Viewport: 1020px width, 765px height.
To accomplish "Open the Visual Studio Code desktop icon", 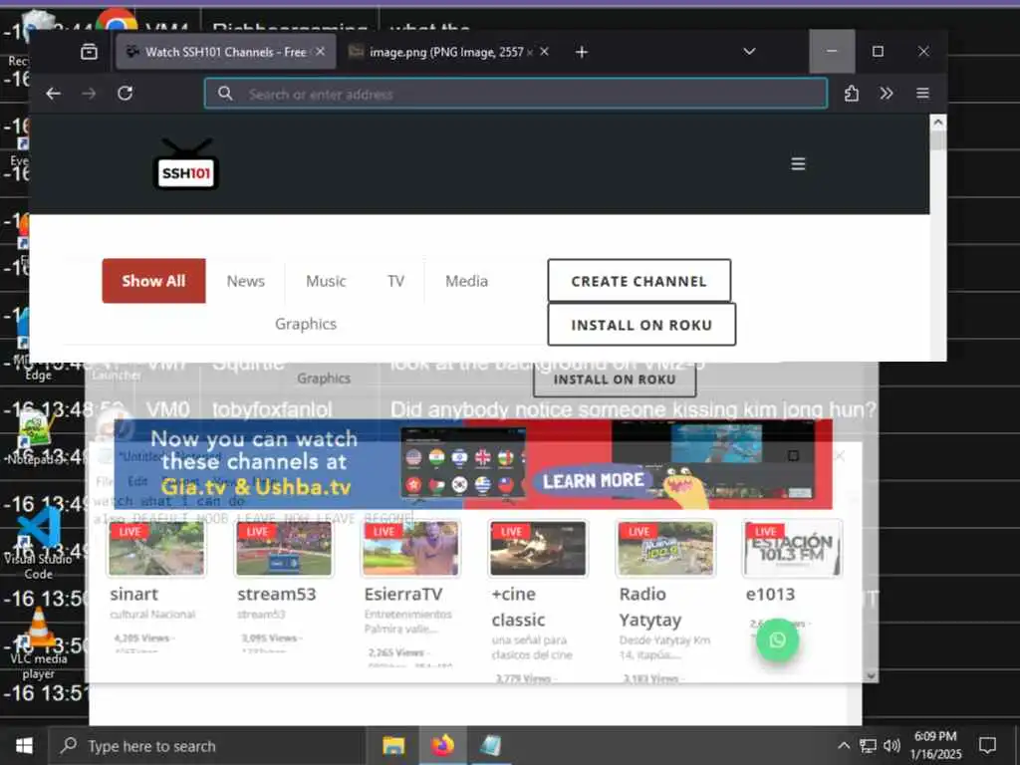I will click(39, 542).
